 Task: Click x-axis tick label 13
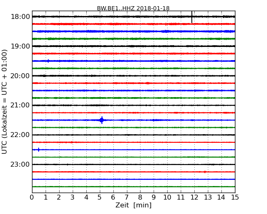pyautogui.click(x=208, y=197)
